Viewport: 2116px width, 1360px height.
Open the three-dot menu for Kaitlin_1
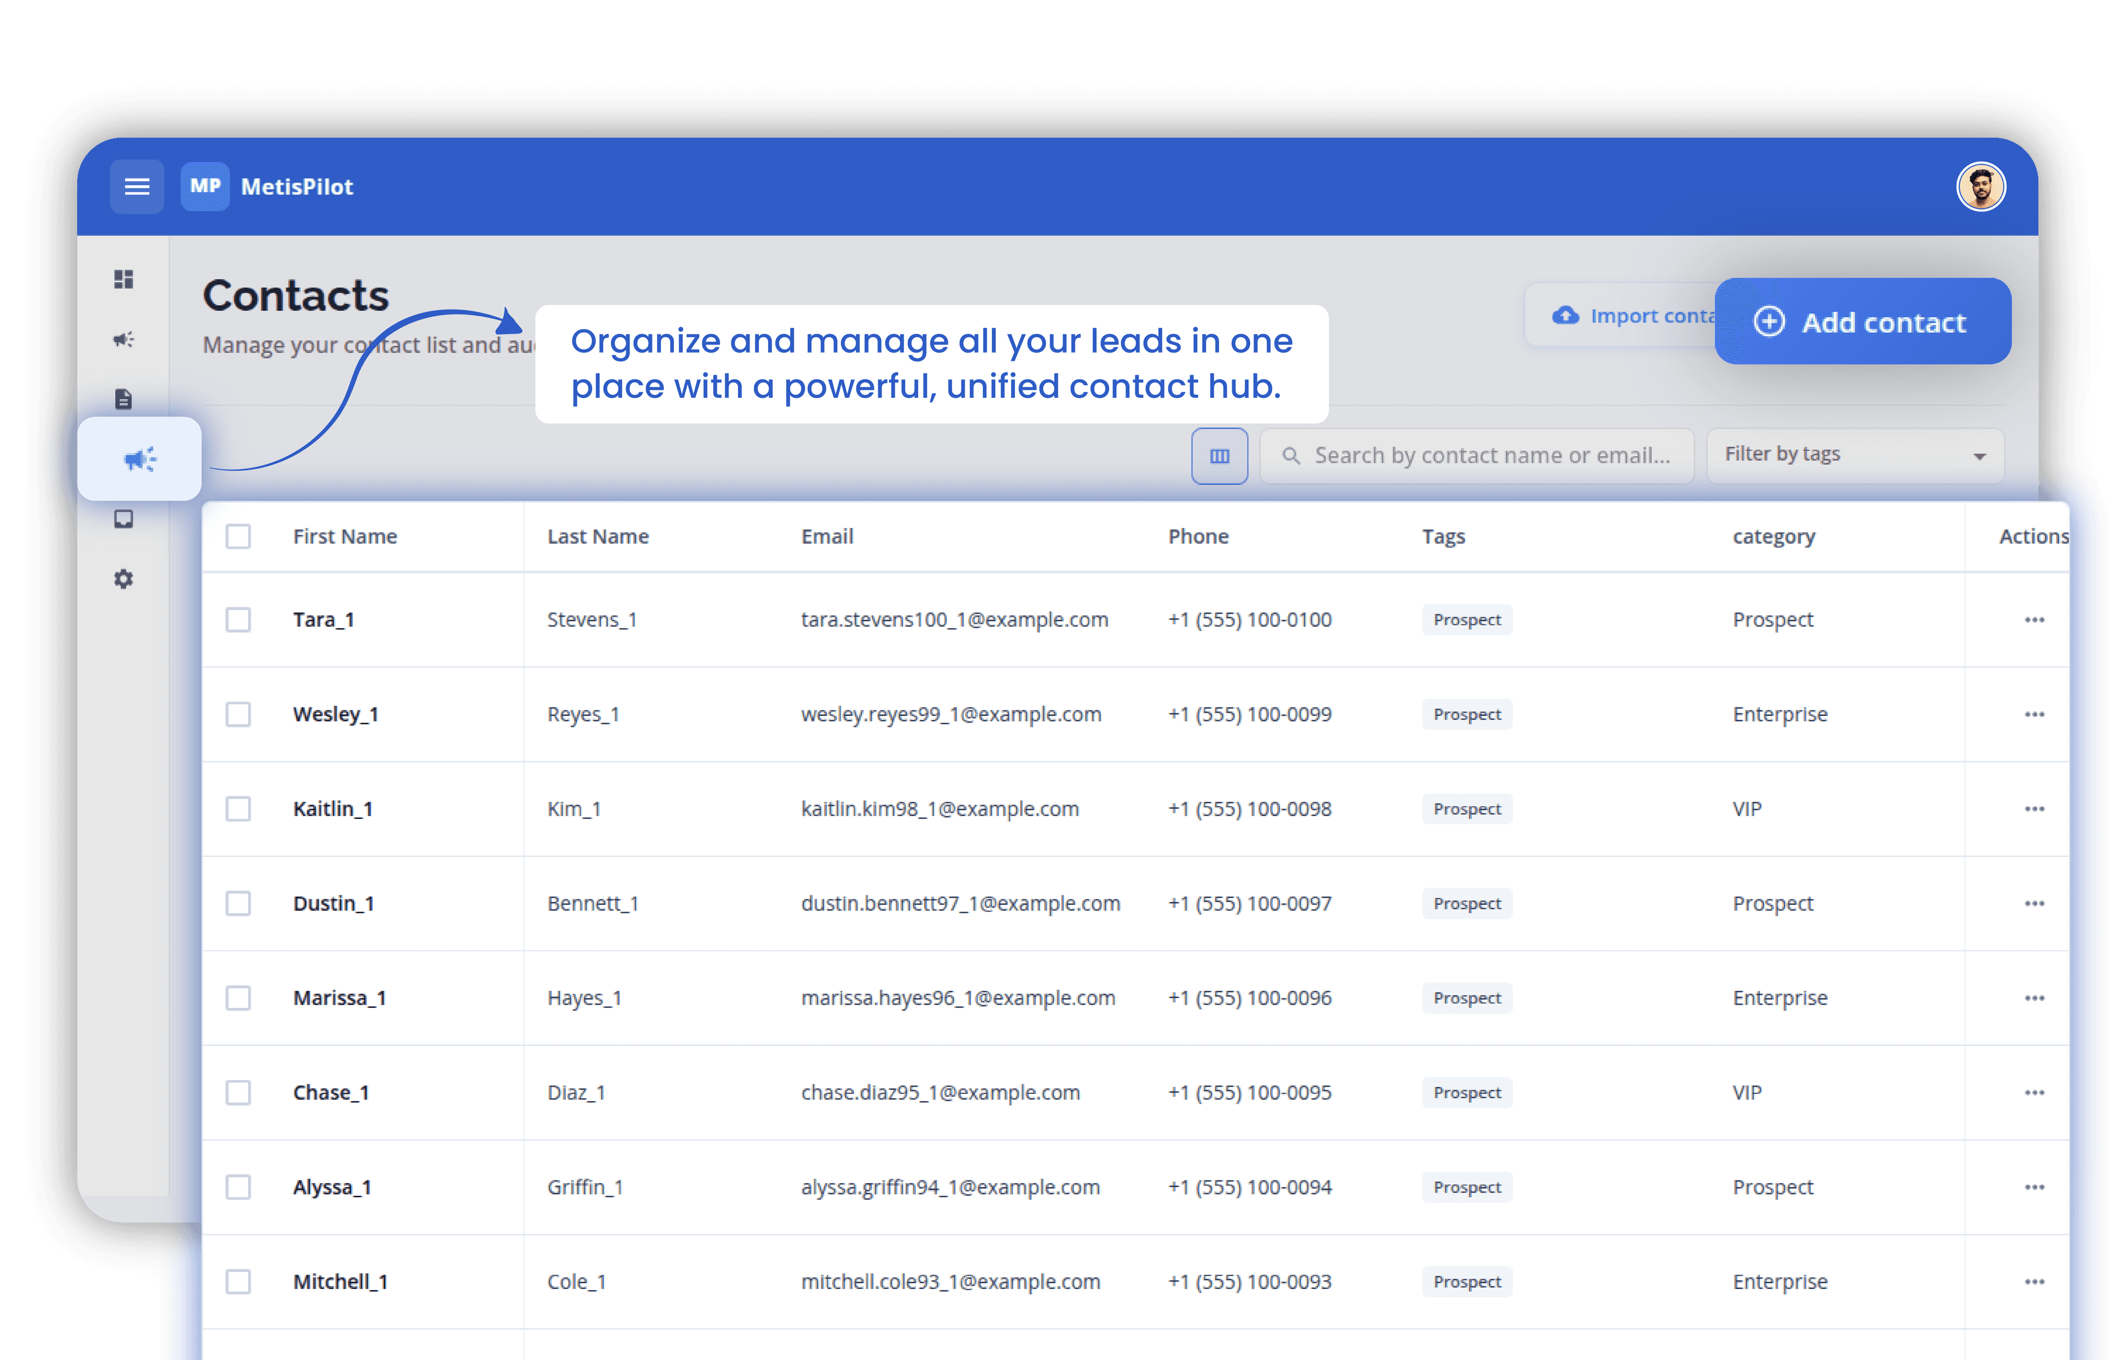click(x=2035, y=809)
